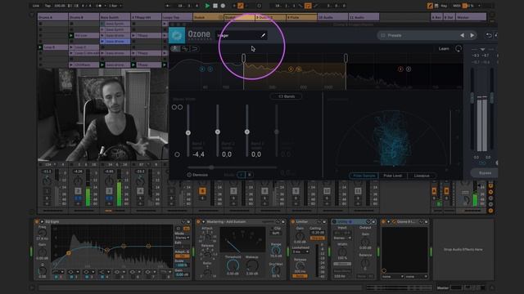The height and width of the screenshot is (294, 524).
Task: Open second 'none' dropdown in Ozone device
Action: click(x=417, y=277)
